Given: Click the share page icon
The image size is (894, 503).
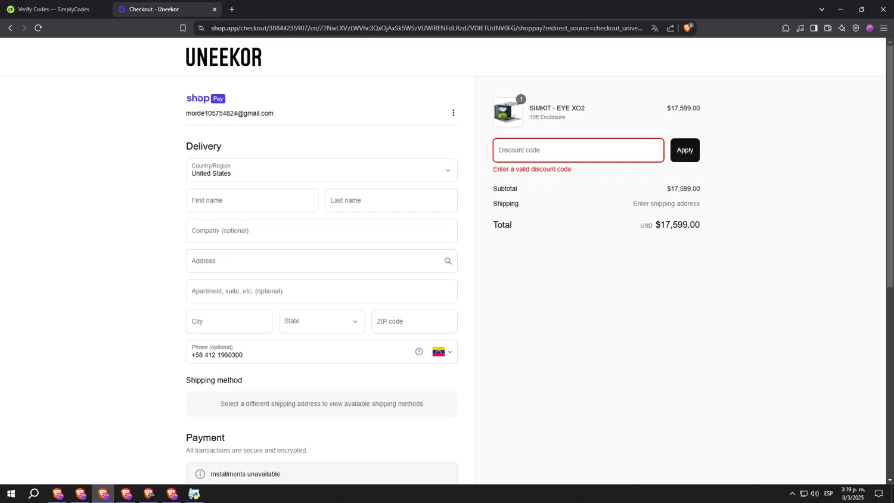Looking at the screenshot, I should coord(670,28).
